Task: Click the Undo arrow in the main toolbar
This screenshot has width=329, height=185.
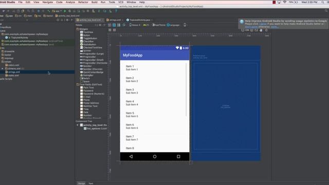Action: tap(4, 11)
